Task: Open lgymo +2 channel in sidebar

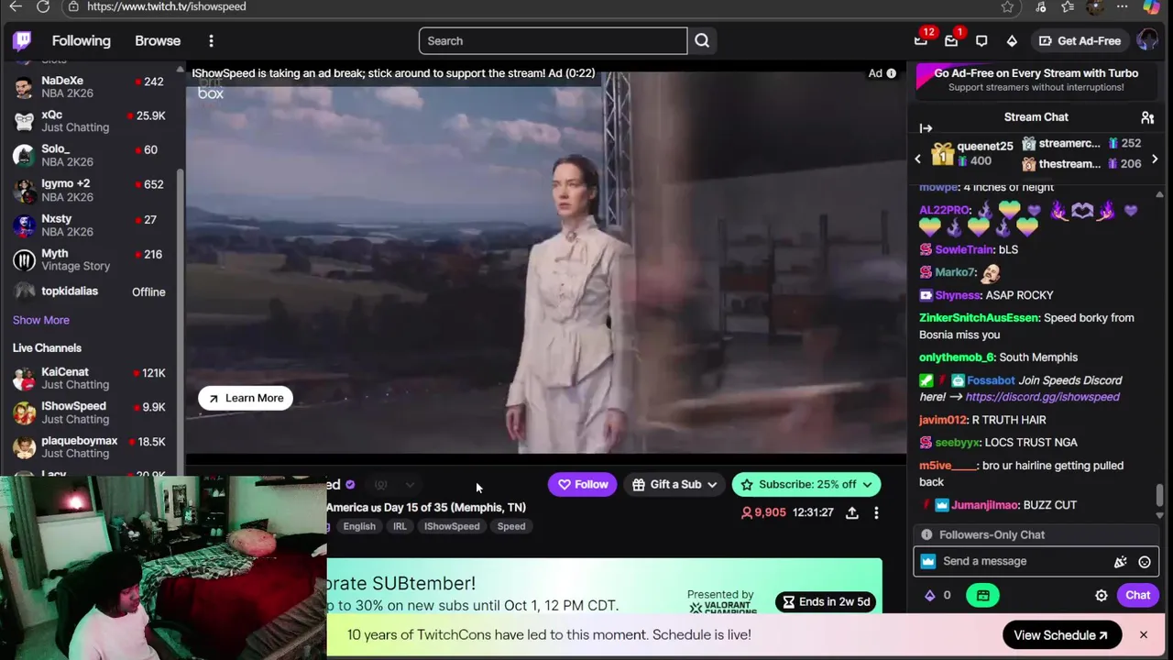Action: coord(89,190)
